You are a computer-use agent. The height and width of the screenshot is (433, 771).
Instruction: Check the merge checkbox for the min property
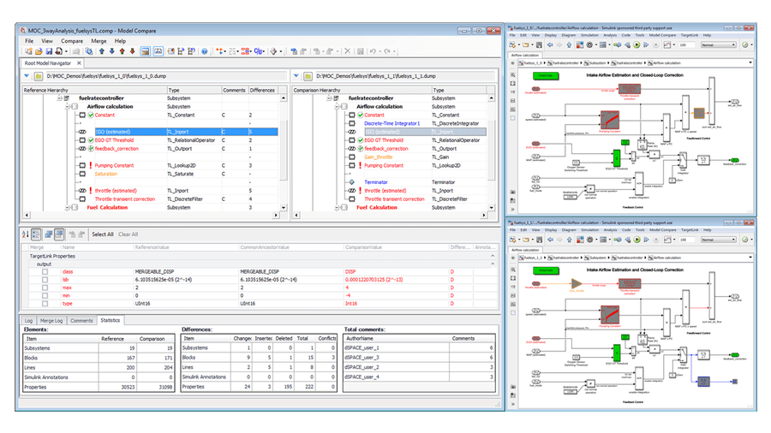tap(45, 295)
